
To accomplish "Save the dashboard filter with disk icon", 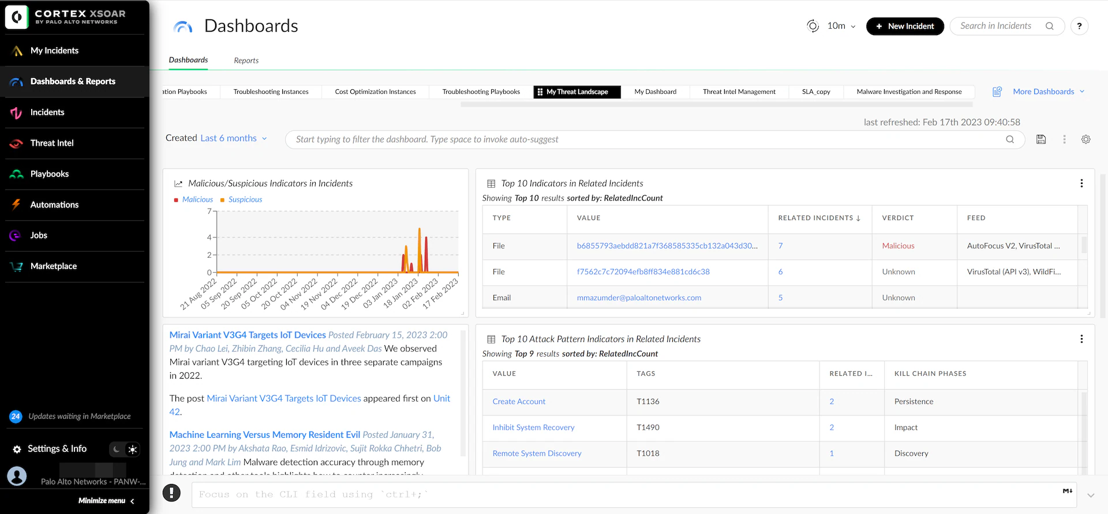I will tap(1041, 139).
